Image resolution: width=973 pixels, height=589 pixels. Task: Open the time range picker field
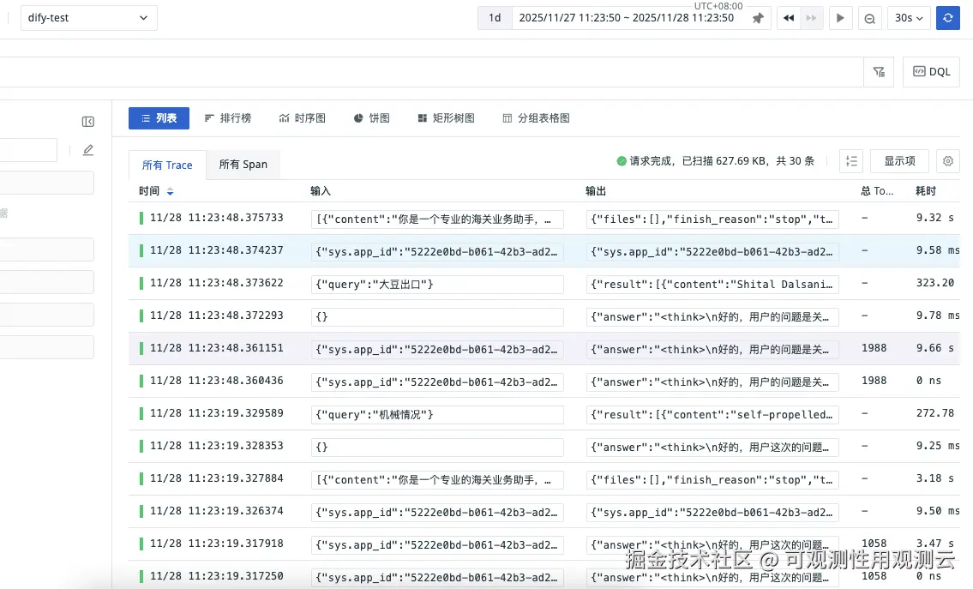626,18
